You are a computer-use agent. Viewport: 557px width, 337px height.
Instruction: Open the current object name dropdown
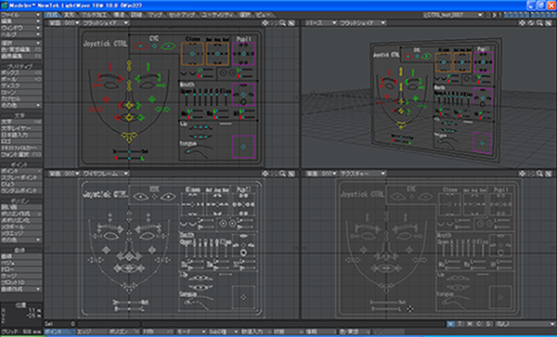pos(453,15)
